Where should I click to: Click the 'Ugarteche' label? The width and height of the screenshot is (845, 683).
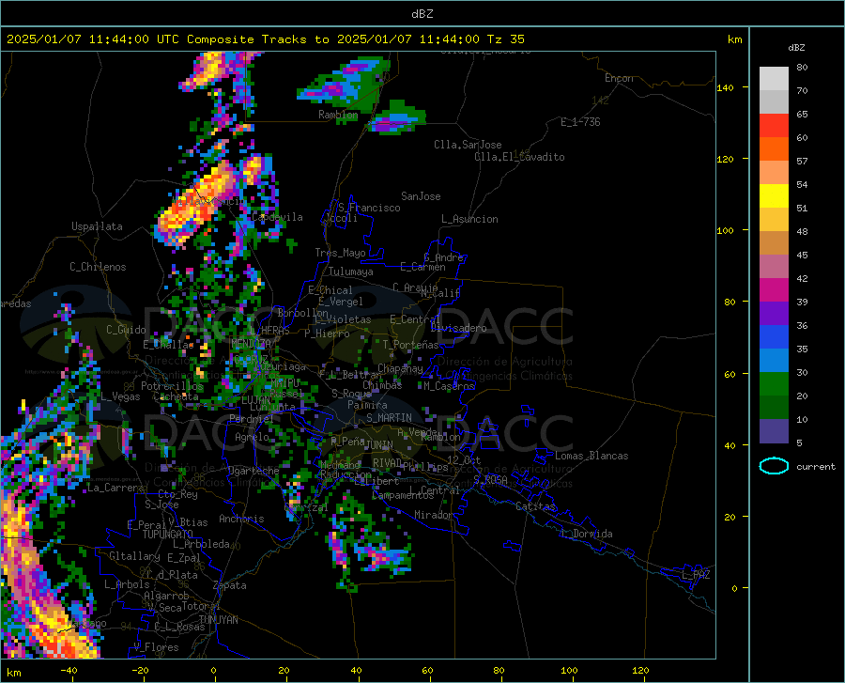(x=253, y=471)
